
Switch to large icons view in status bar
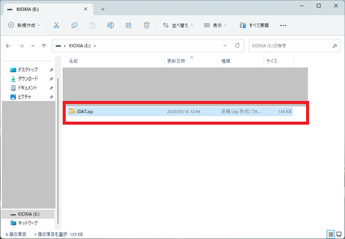click(339, 234)
